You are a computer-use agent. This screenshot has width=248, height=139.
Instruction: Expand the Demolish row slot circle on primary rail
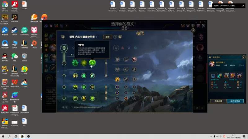[x=64, y=76]
